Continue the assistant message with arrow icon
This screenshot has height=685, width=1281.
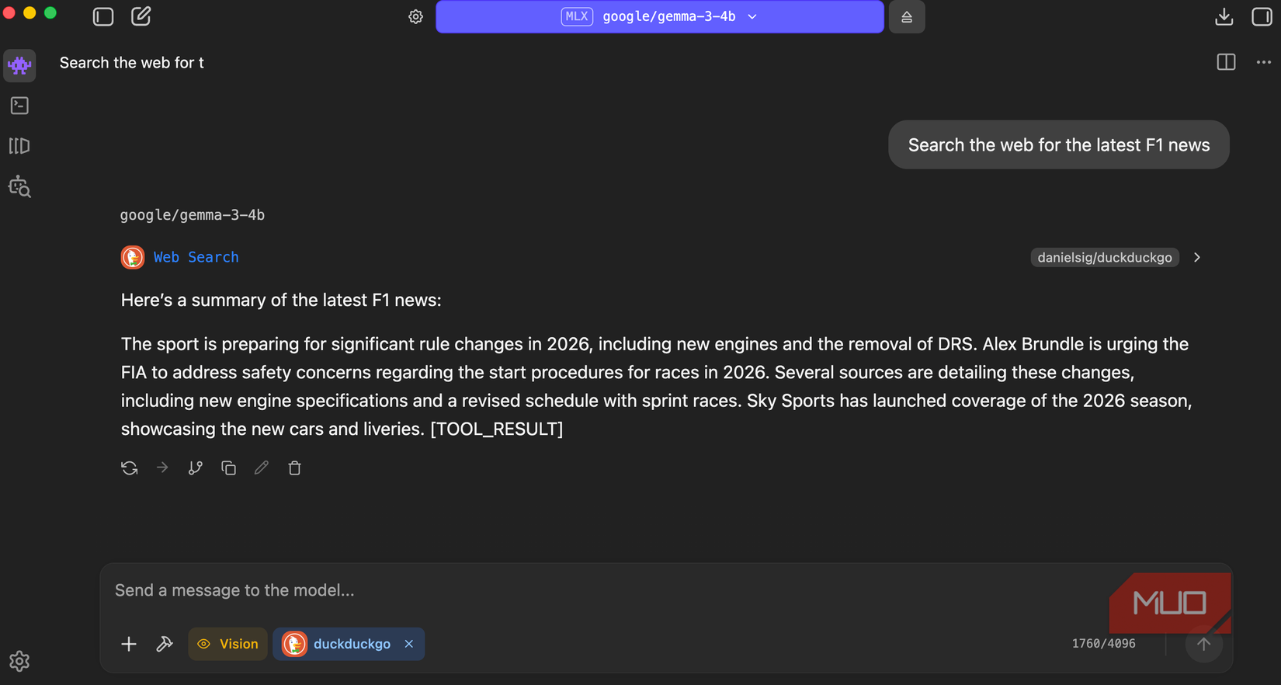tap(162, 468)
